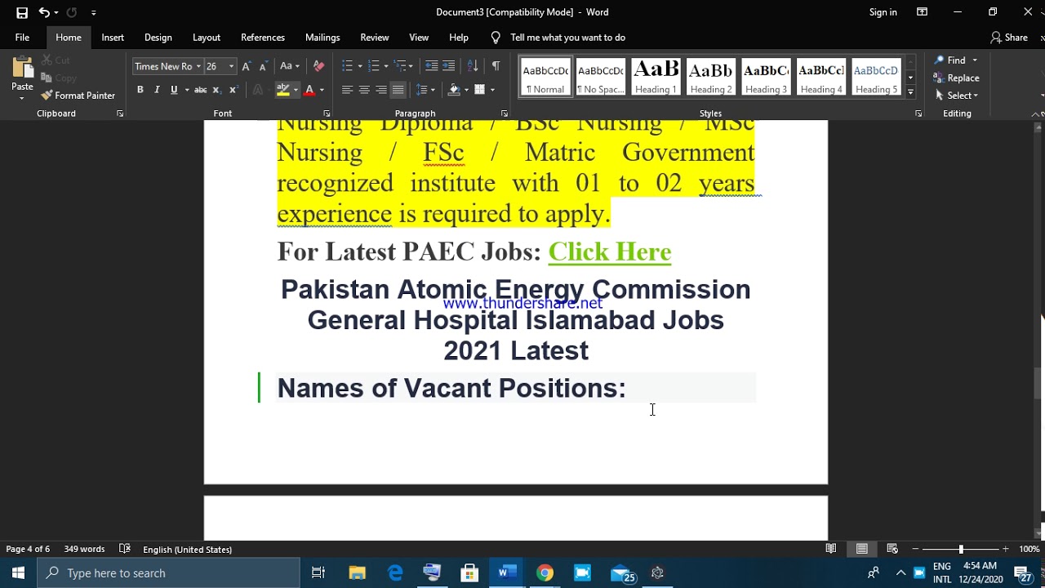This screenshot has width=1045, height=588.
Task: Open the Change Case dropdown
Action: pyautogui.click(x=290, y=66)
